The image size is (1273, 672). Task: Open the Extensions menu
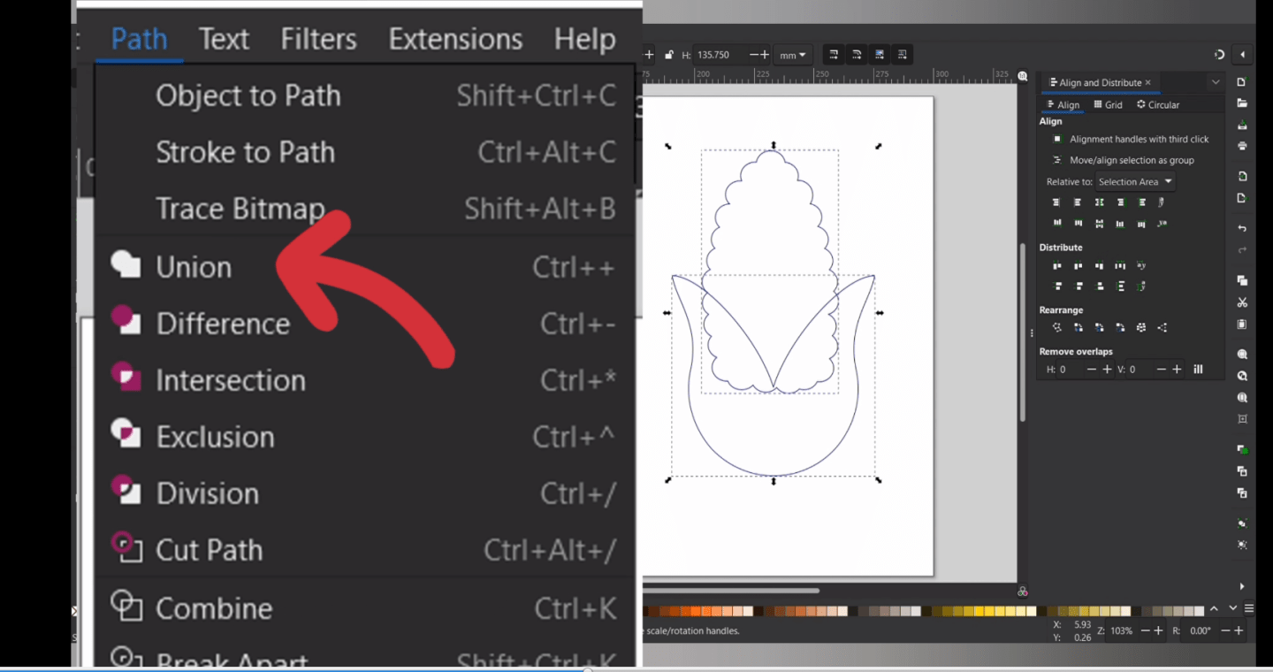pyautogui.click(x=455, y=39)
